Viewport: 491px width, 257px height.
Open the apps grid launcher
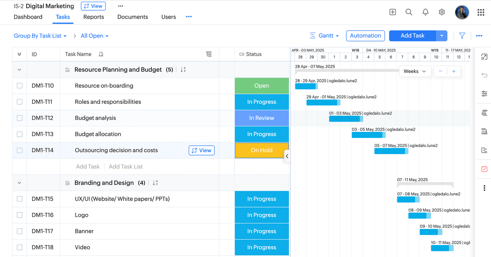[x=481, y=12]
